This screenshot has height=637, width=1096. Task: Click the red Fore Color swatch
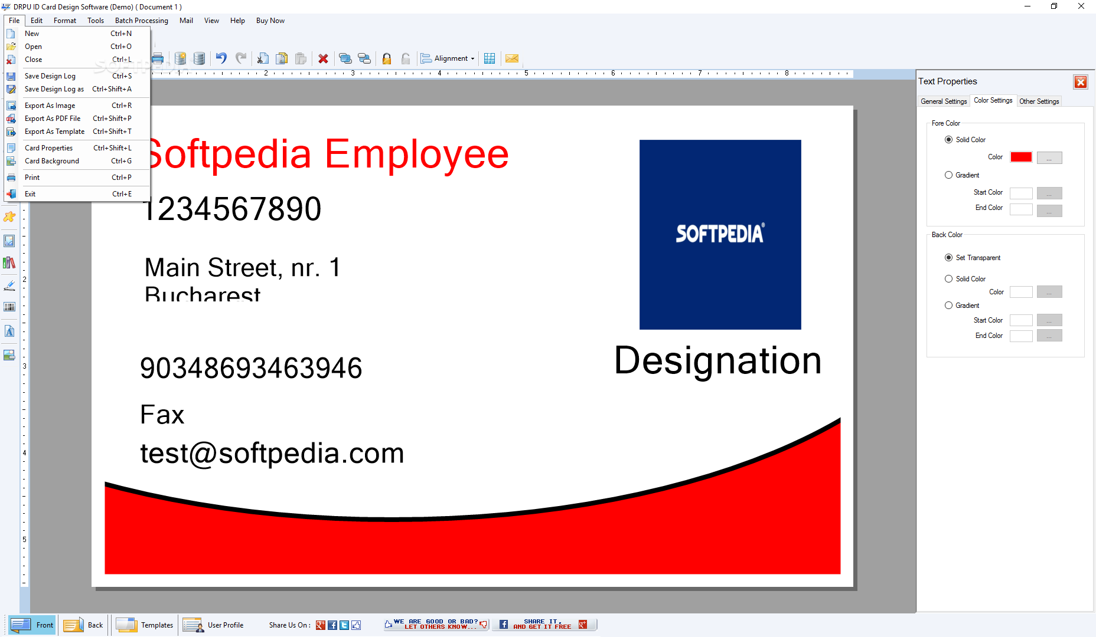pyautogui.click(x=1021, y=157)
